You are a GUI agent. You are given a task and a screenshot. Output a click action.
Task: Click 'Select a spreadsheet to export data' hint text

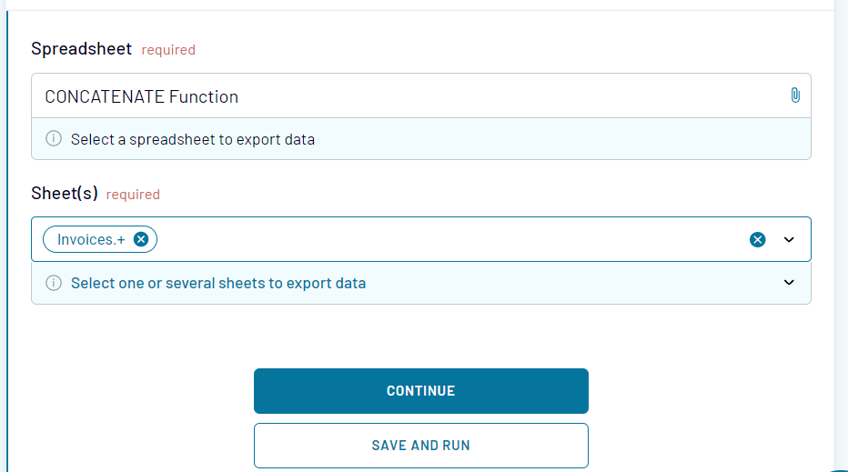point(193,139)
